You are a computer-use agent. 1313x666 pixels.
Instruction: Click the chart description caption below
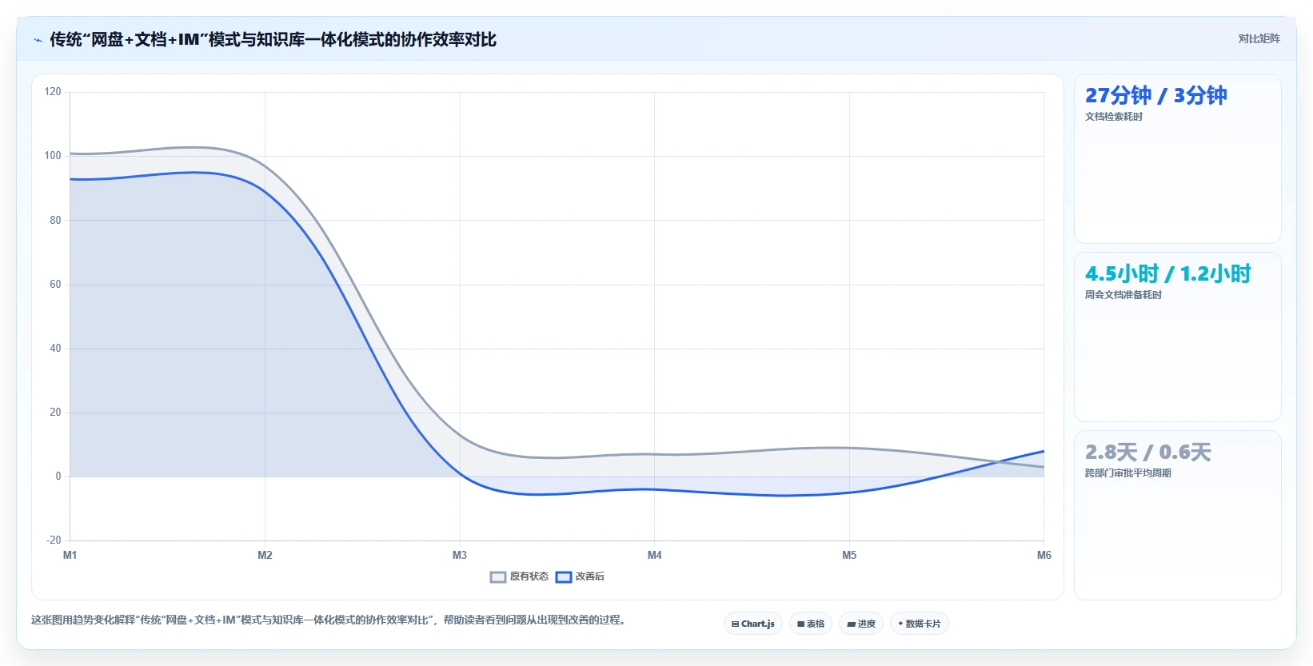pos(329,620)
